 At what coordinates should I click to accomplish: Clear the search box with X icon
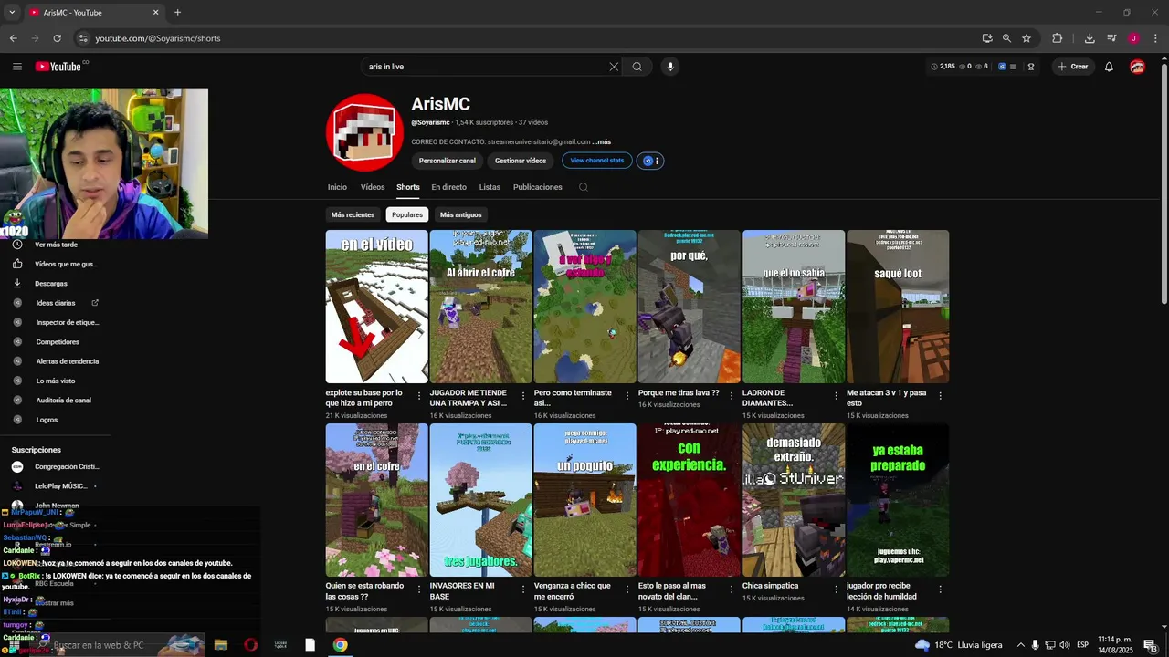[614, 67]
